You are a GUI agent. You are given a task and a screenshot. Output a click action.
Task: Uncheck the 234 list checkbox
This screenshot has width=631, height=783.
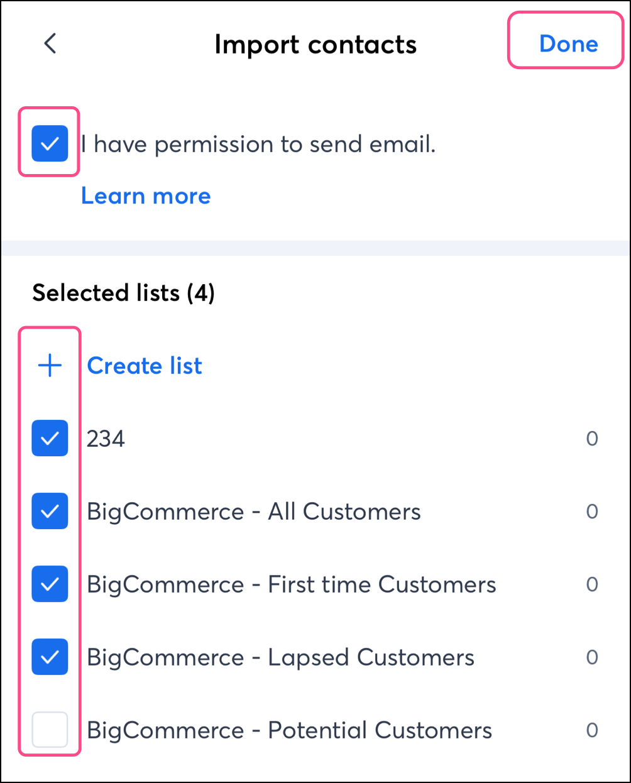[x=50, y=438]
